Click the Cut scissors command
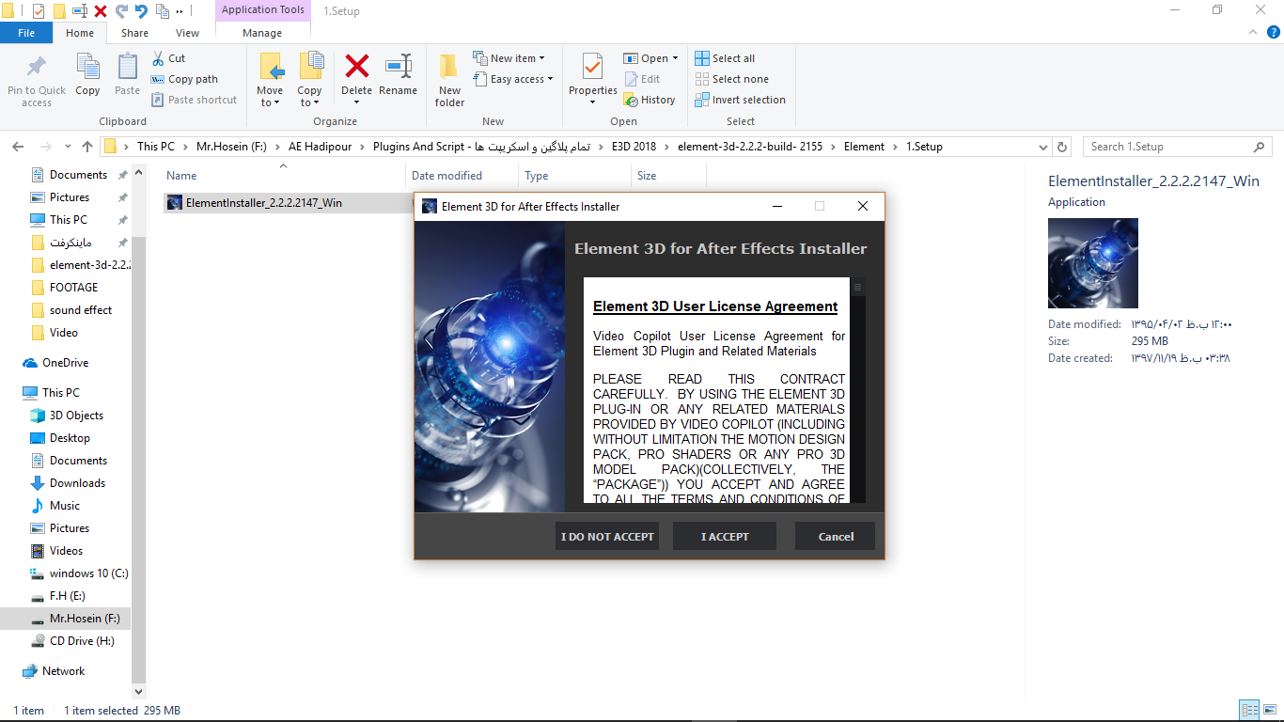This screenshot has width=1284, height=722. (x=168, y=58)
